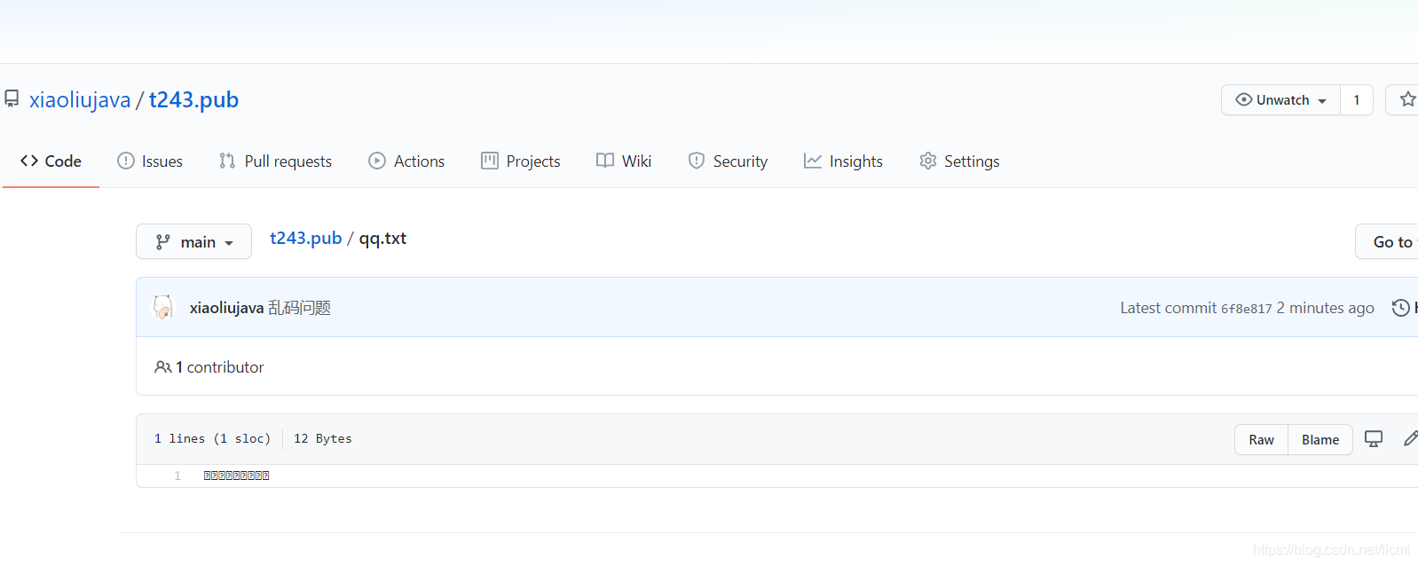Switch to the Code tab
This screenshot has height=566, width=1418.
[x=51, y=161]
